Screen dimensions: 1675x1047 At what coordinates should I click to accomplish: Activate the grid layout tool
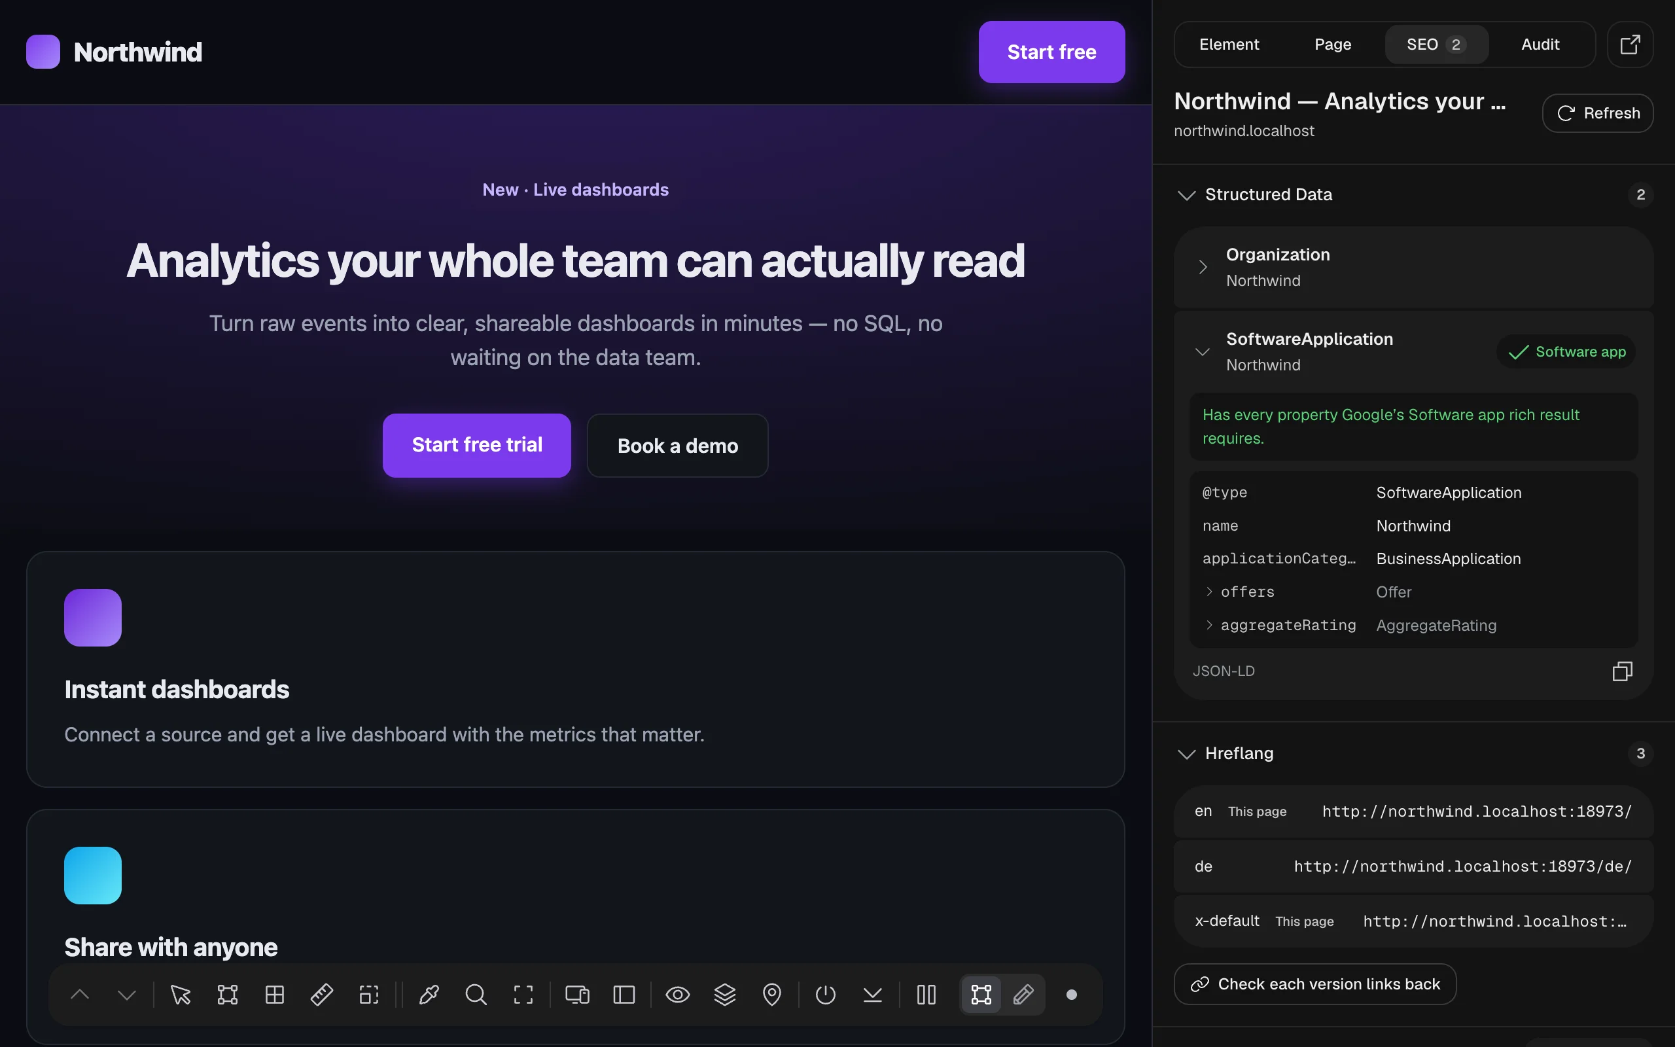point(275,995)
